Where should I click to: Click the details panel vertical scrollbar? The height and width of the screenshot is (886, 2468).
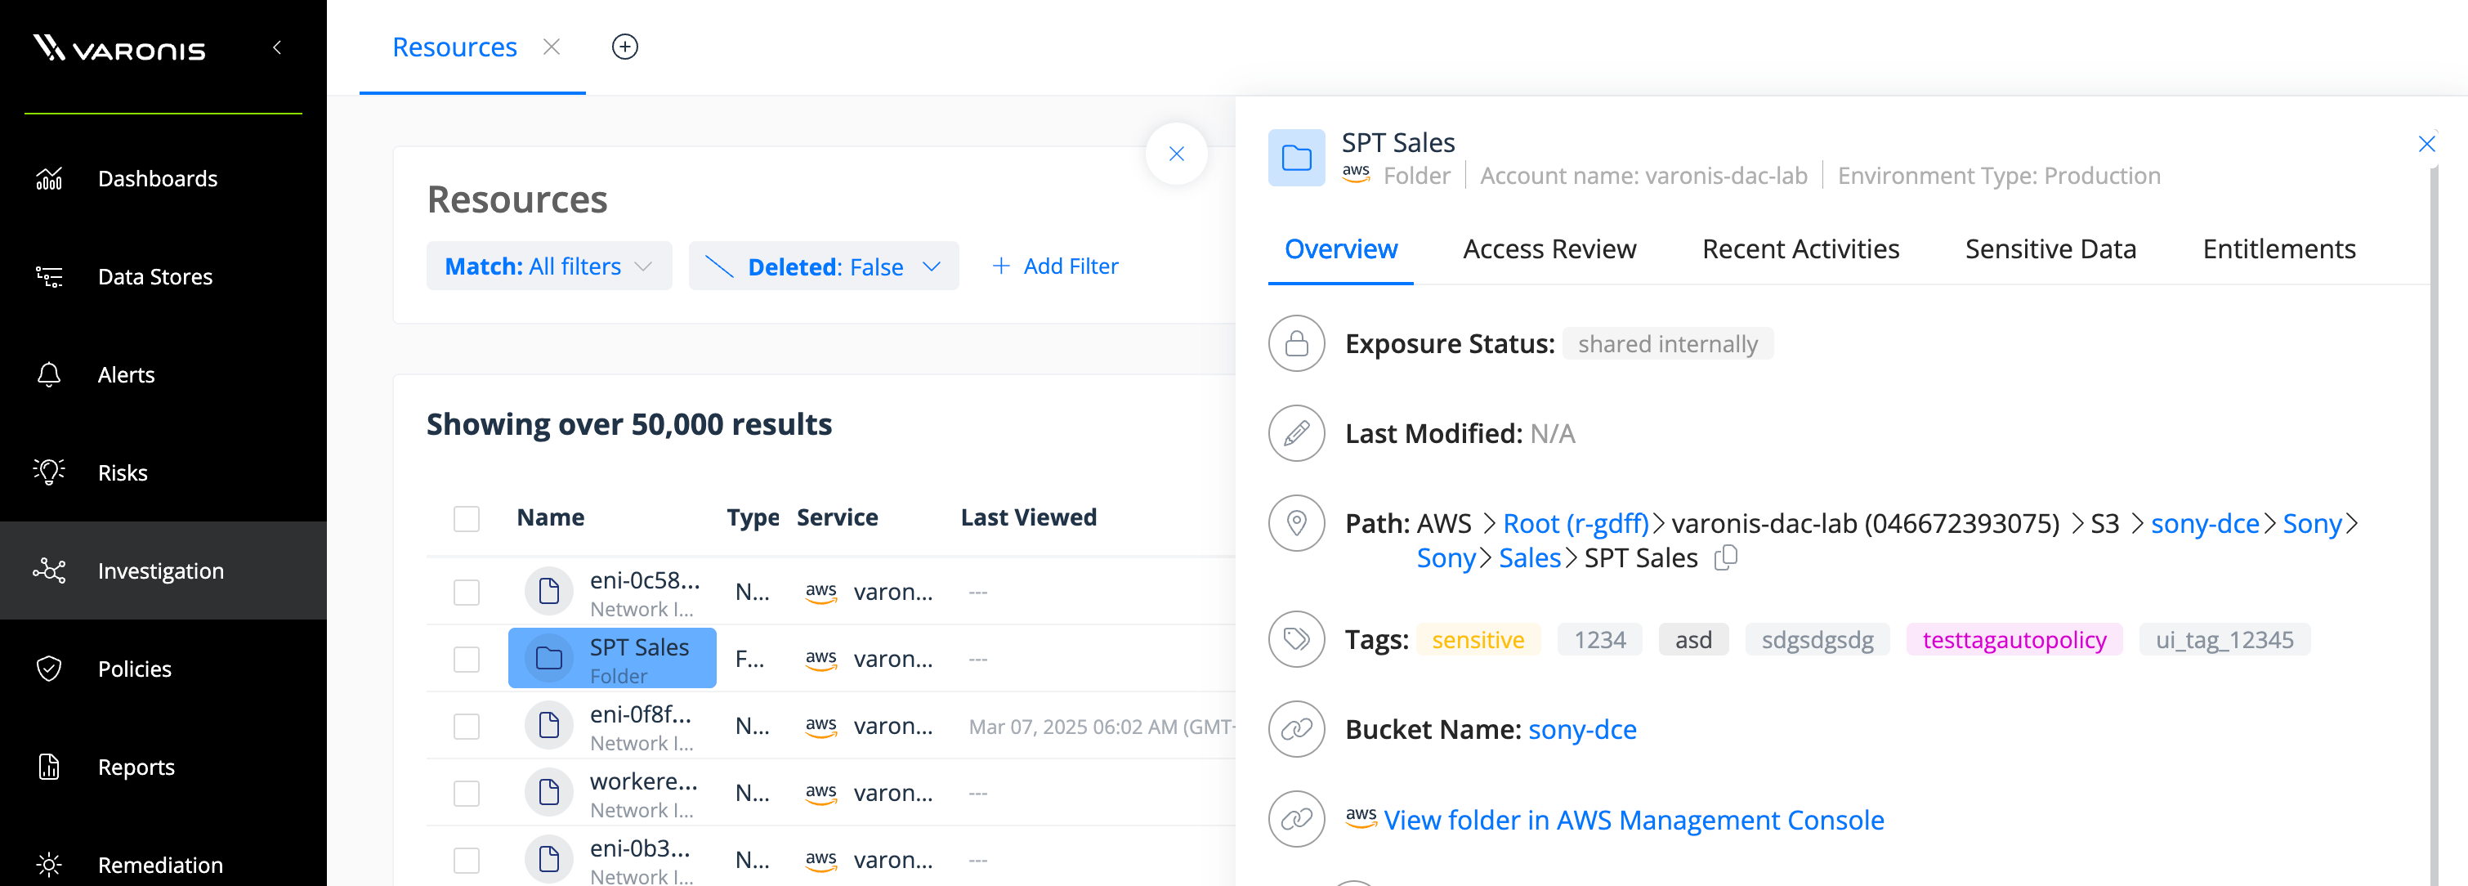tap(2434, 527)
